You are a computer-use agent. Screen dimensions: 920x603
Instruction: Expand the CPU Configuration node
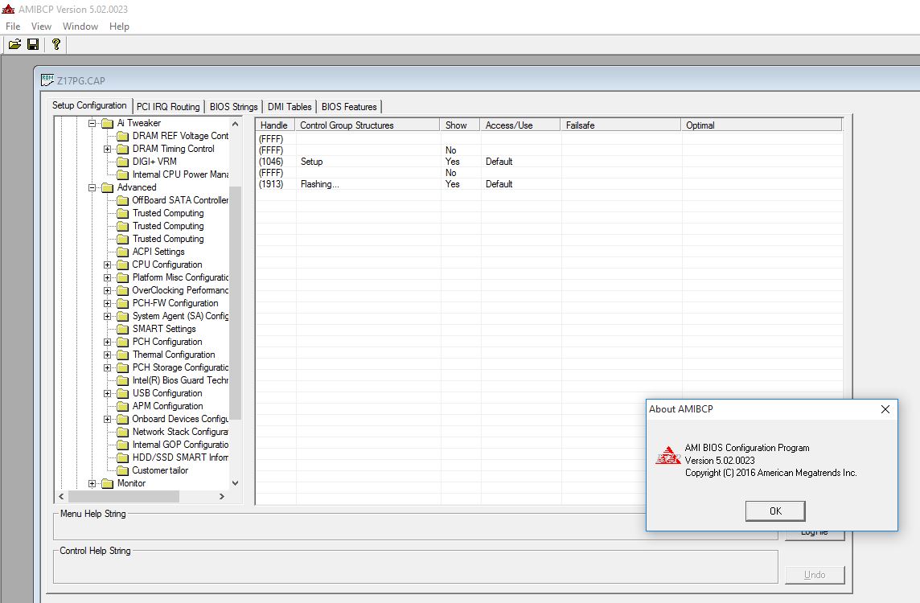[x=108, y=265]
